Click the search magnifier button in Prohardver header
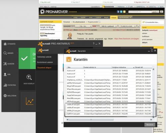 162,12
